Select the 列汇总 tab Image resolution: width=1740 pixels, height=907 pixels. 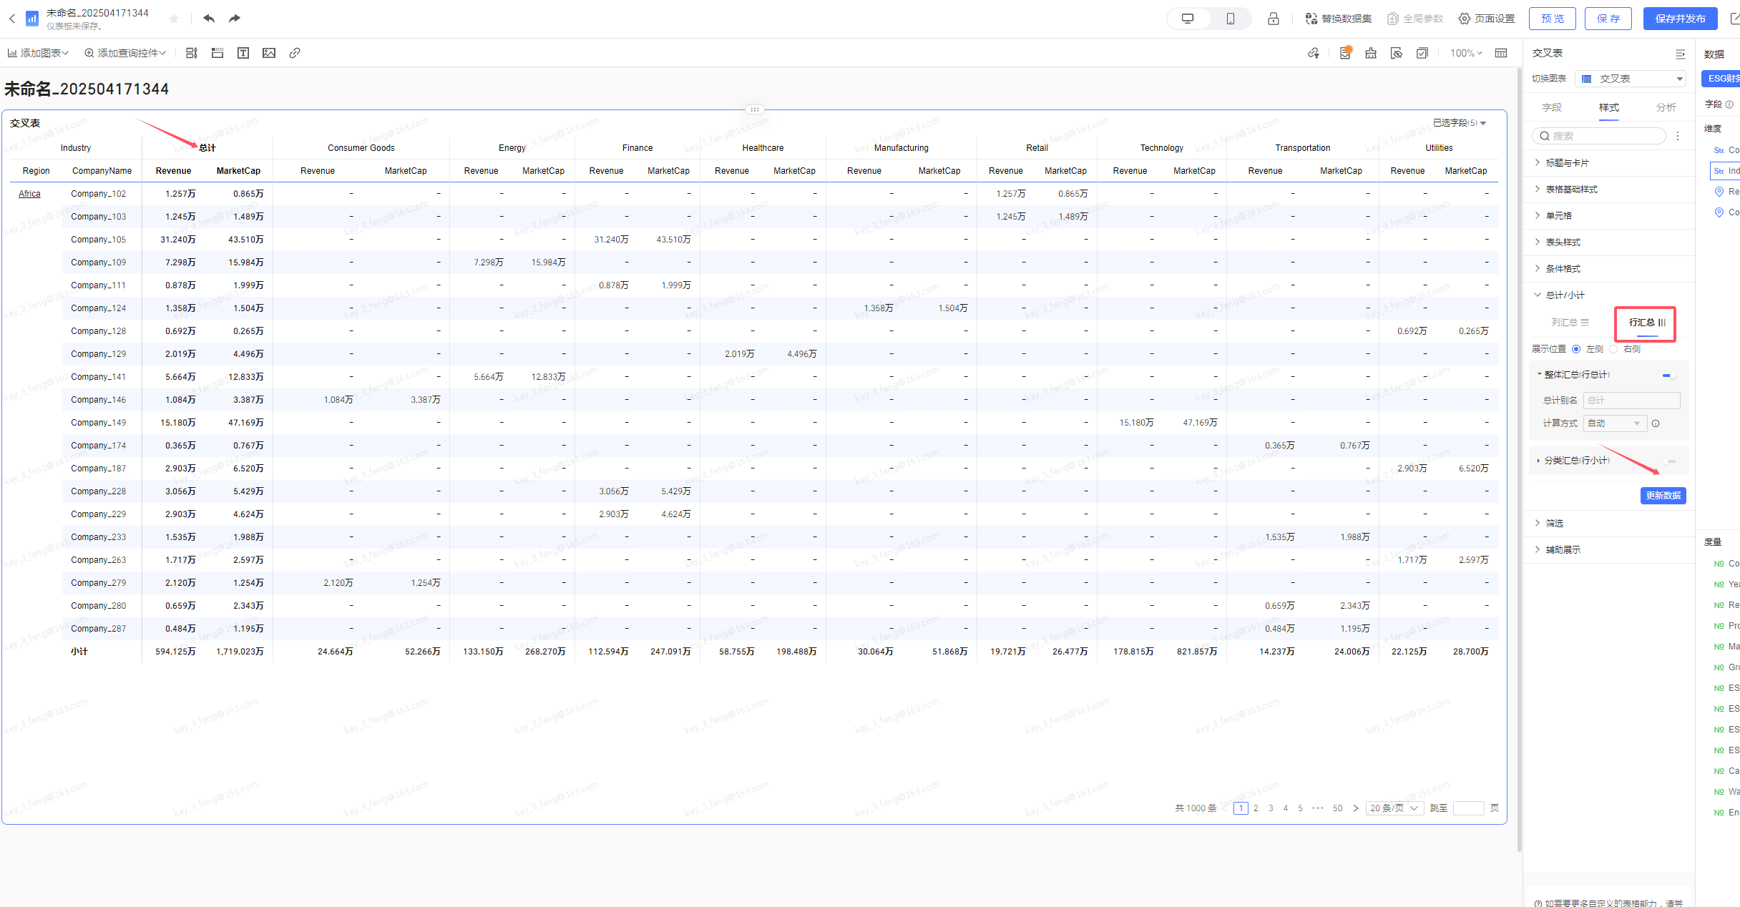point(1570,323)
